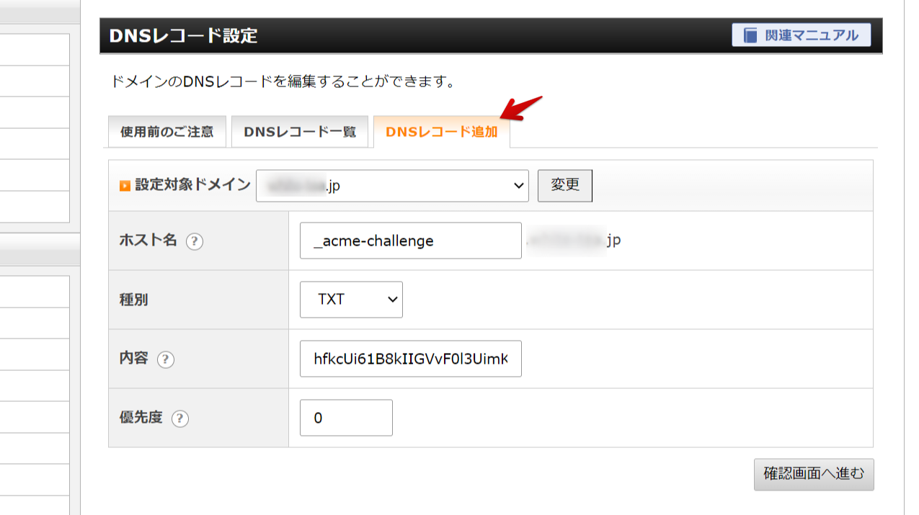
Task: Select the 優先度 input showing 0
Action: pyautogui.click(x=346, y=418)
